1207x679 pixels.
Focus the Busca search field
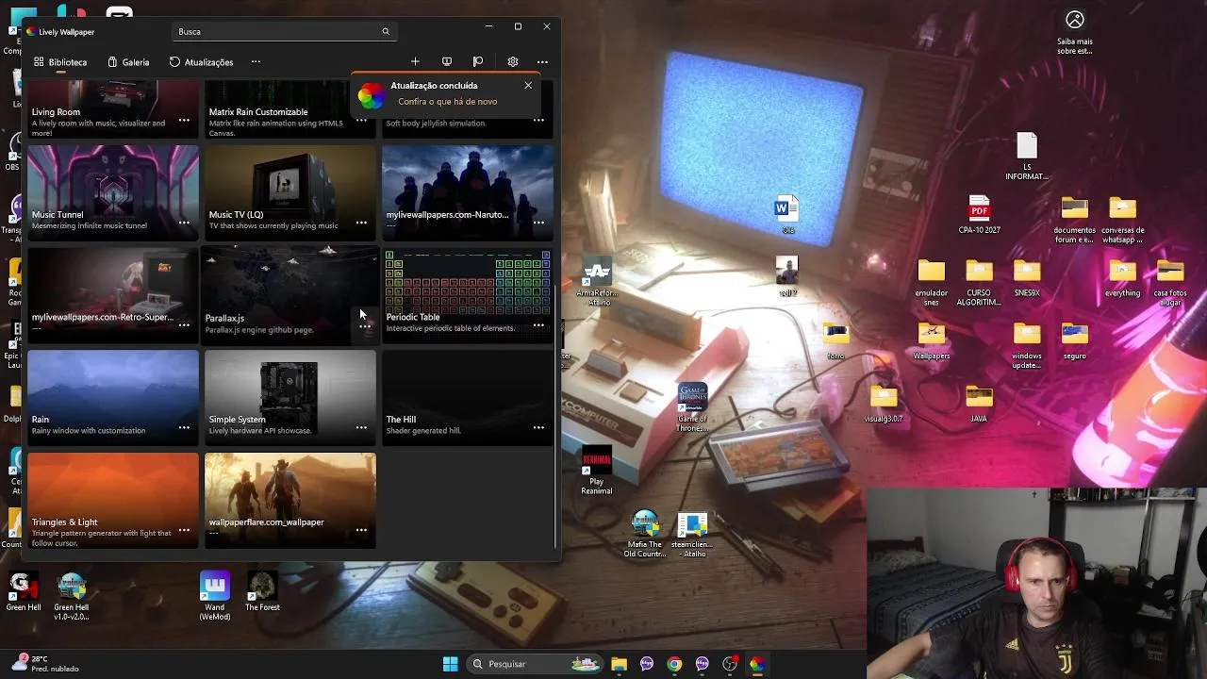point(284,32)
